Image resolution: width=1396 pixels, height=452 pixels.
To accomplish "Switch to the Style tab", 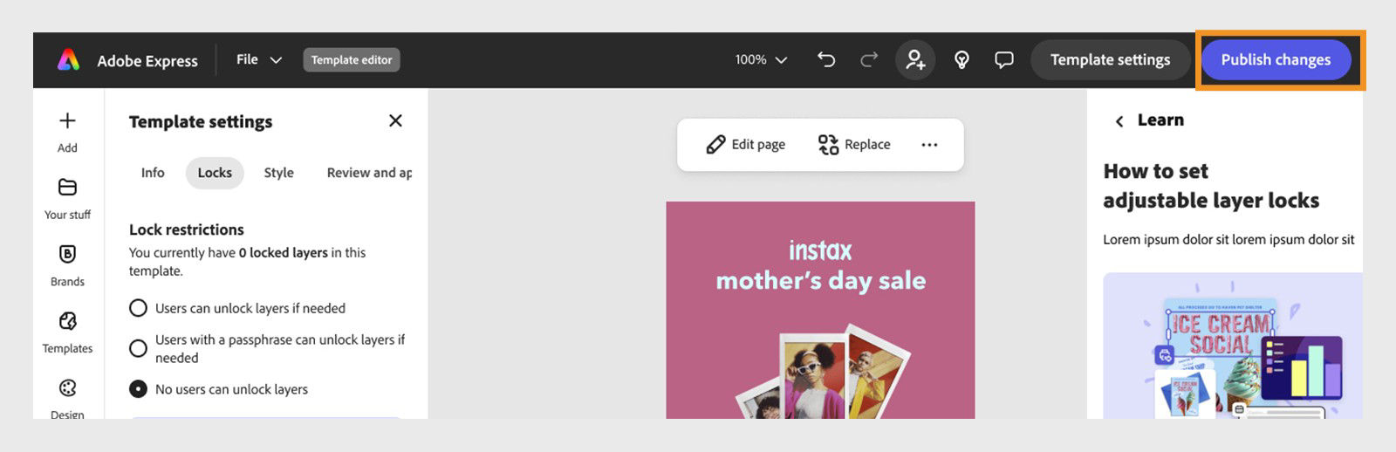I will [278, 173].
